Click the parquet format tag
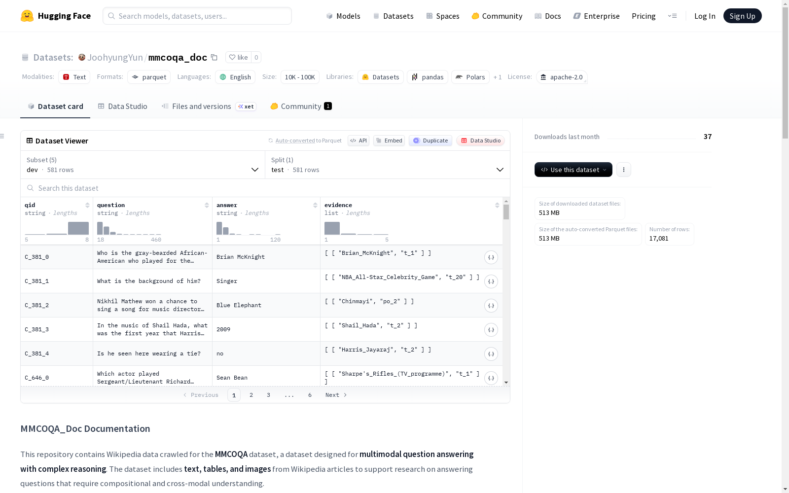Screen dimensions: 789x493 click(149, 77)
